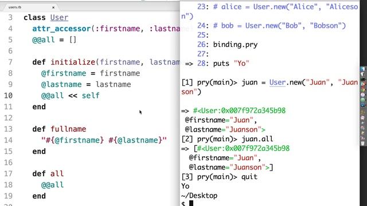Image resolution: width=367 pixels, height=206 pixels.
Task: Click the first green "#<User:0x007f972a345b98" output
Action: tap(239, 110)
